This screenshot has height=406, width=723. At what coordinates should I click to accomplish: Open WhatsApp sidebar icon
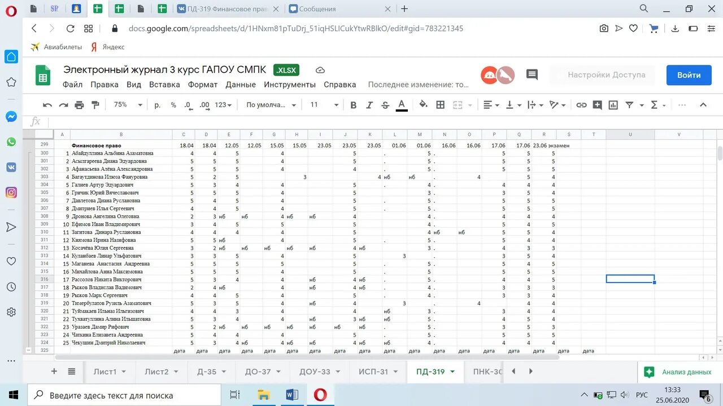pyautogui.click(x=11, y=142)
